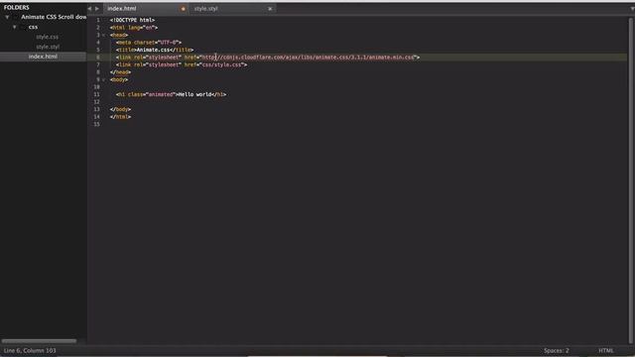Select the Animate CSS Scroll down folder
This screenshot has width=635, height=357.
point(54,17)
